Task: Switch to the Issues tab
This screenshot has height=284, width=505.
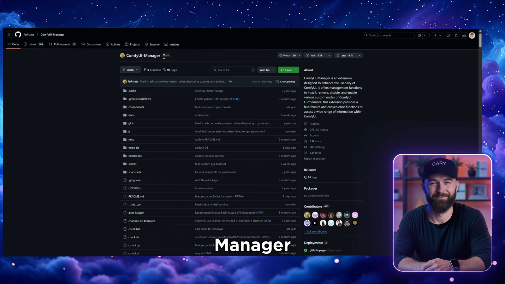Action: 33,44
